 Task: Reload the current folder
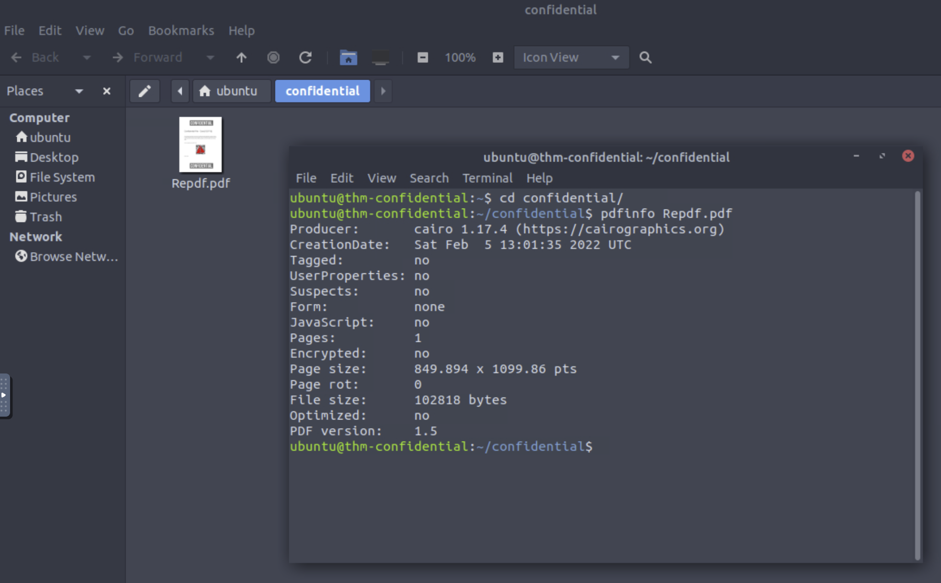click(306, 58)
